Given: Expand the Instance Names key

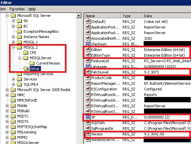Looking at the screenshot, I should tap(13, 37).
